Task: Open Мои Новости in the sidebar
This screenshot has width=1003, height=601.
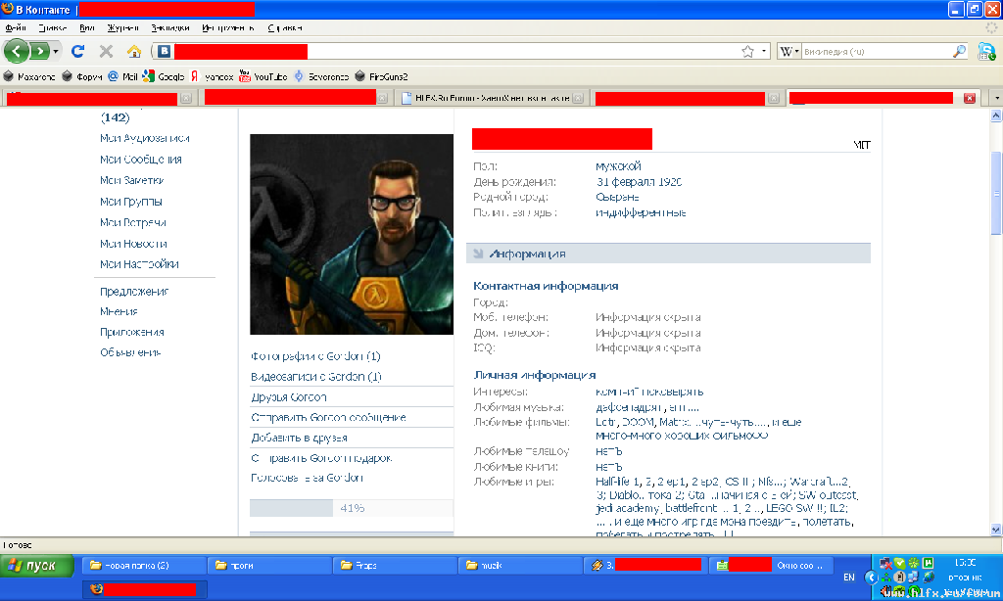Action: pos(133,244)
